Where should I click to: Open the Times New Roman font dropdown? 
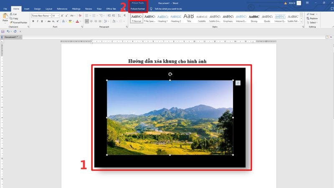click(40, 16)
